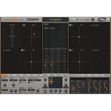This screenshot has width=111, height=111.
Task: Open the ARP/SEQ tab
Action: click(x=72, y=75)
